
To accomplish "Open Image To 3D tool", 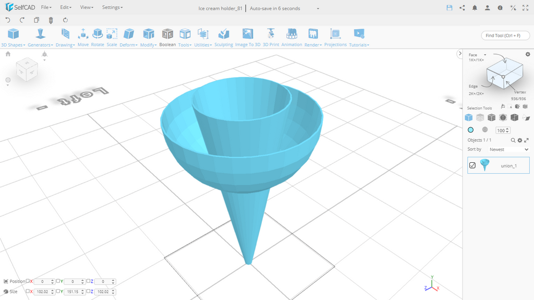I will coord(248,38).
